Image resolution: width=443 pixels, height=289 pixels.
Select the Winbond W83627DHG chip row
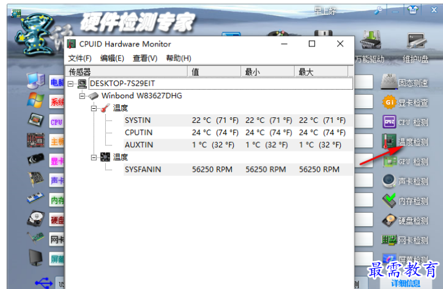pos(142,96)
